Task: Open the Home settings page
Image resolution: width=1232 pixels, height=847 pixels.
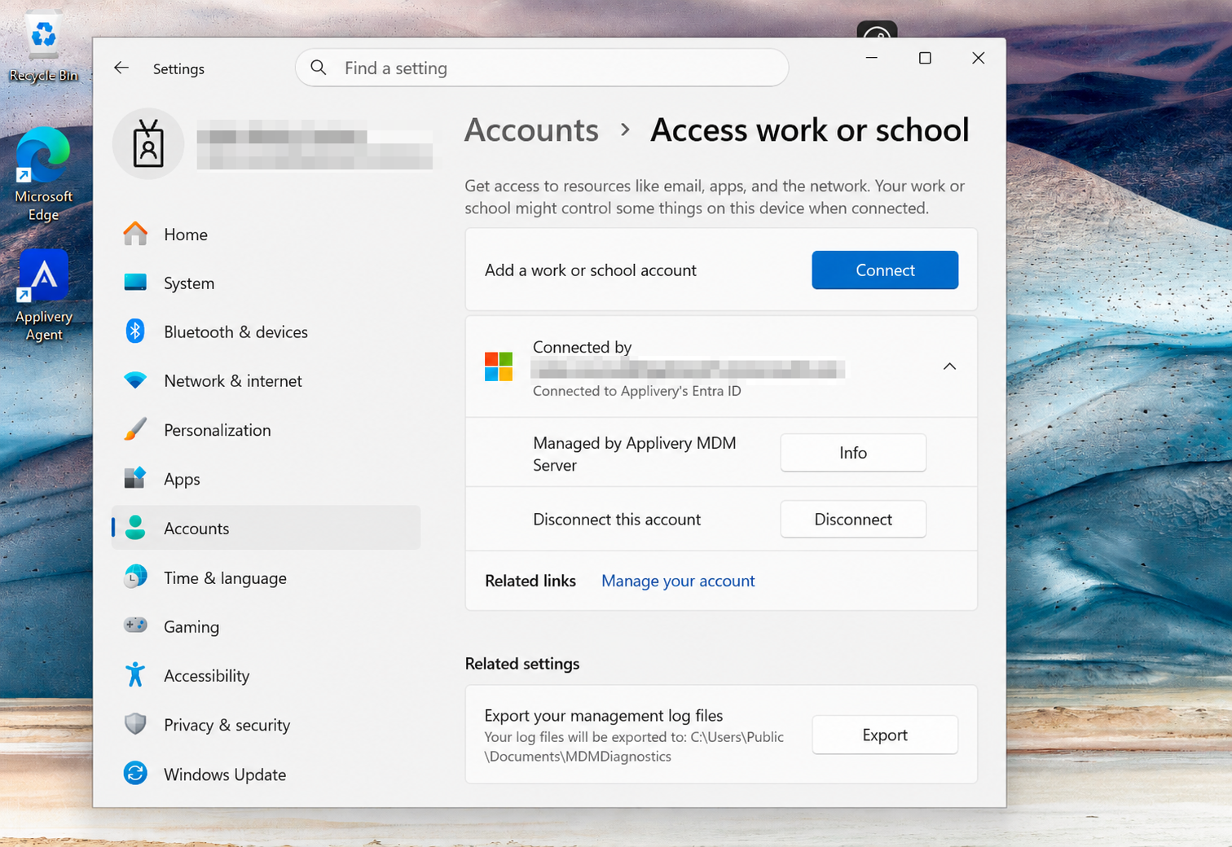Action: click(266, 235)
